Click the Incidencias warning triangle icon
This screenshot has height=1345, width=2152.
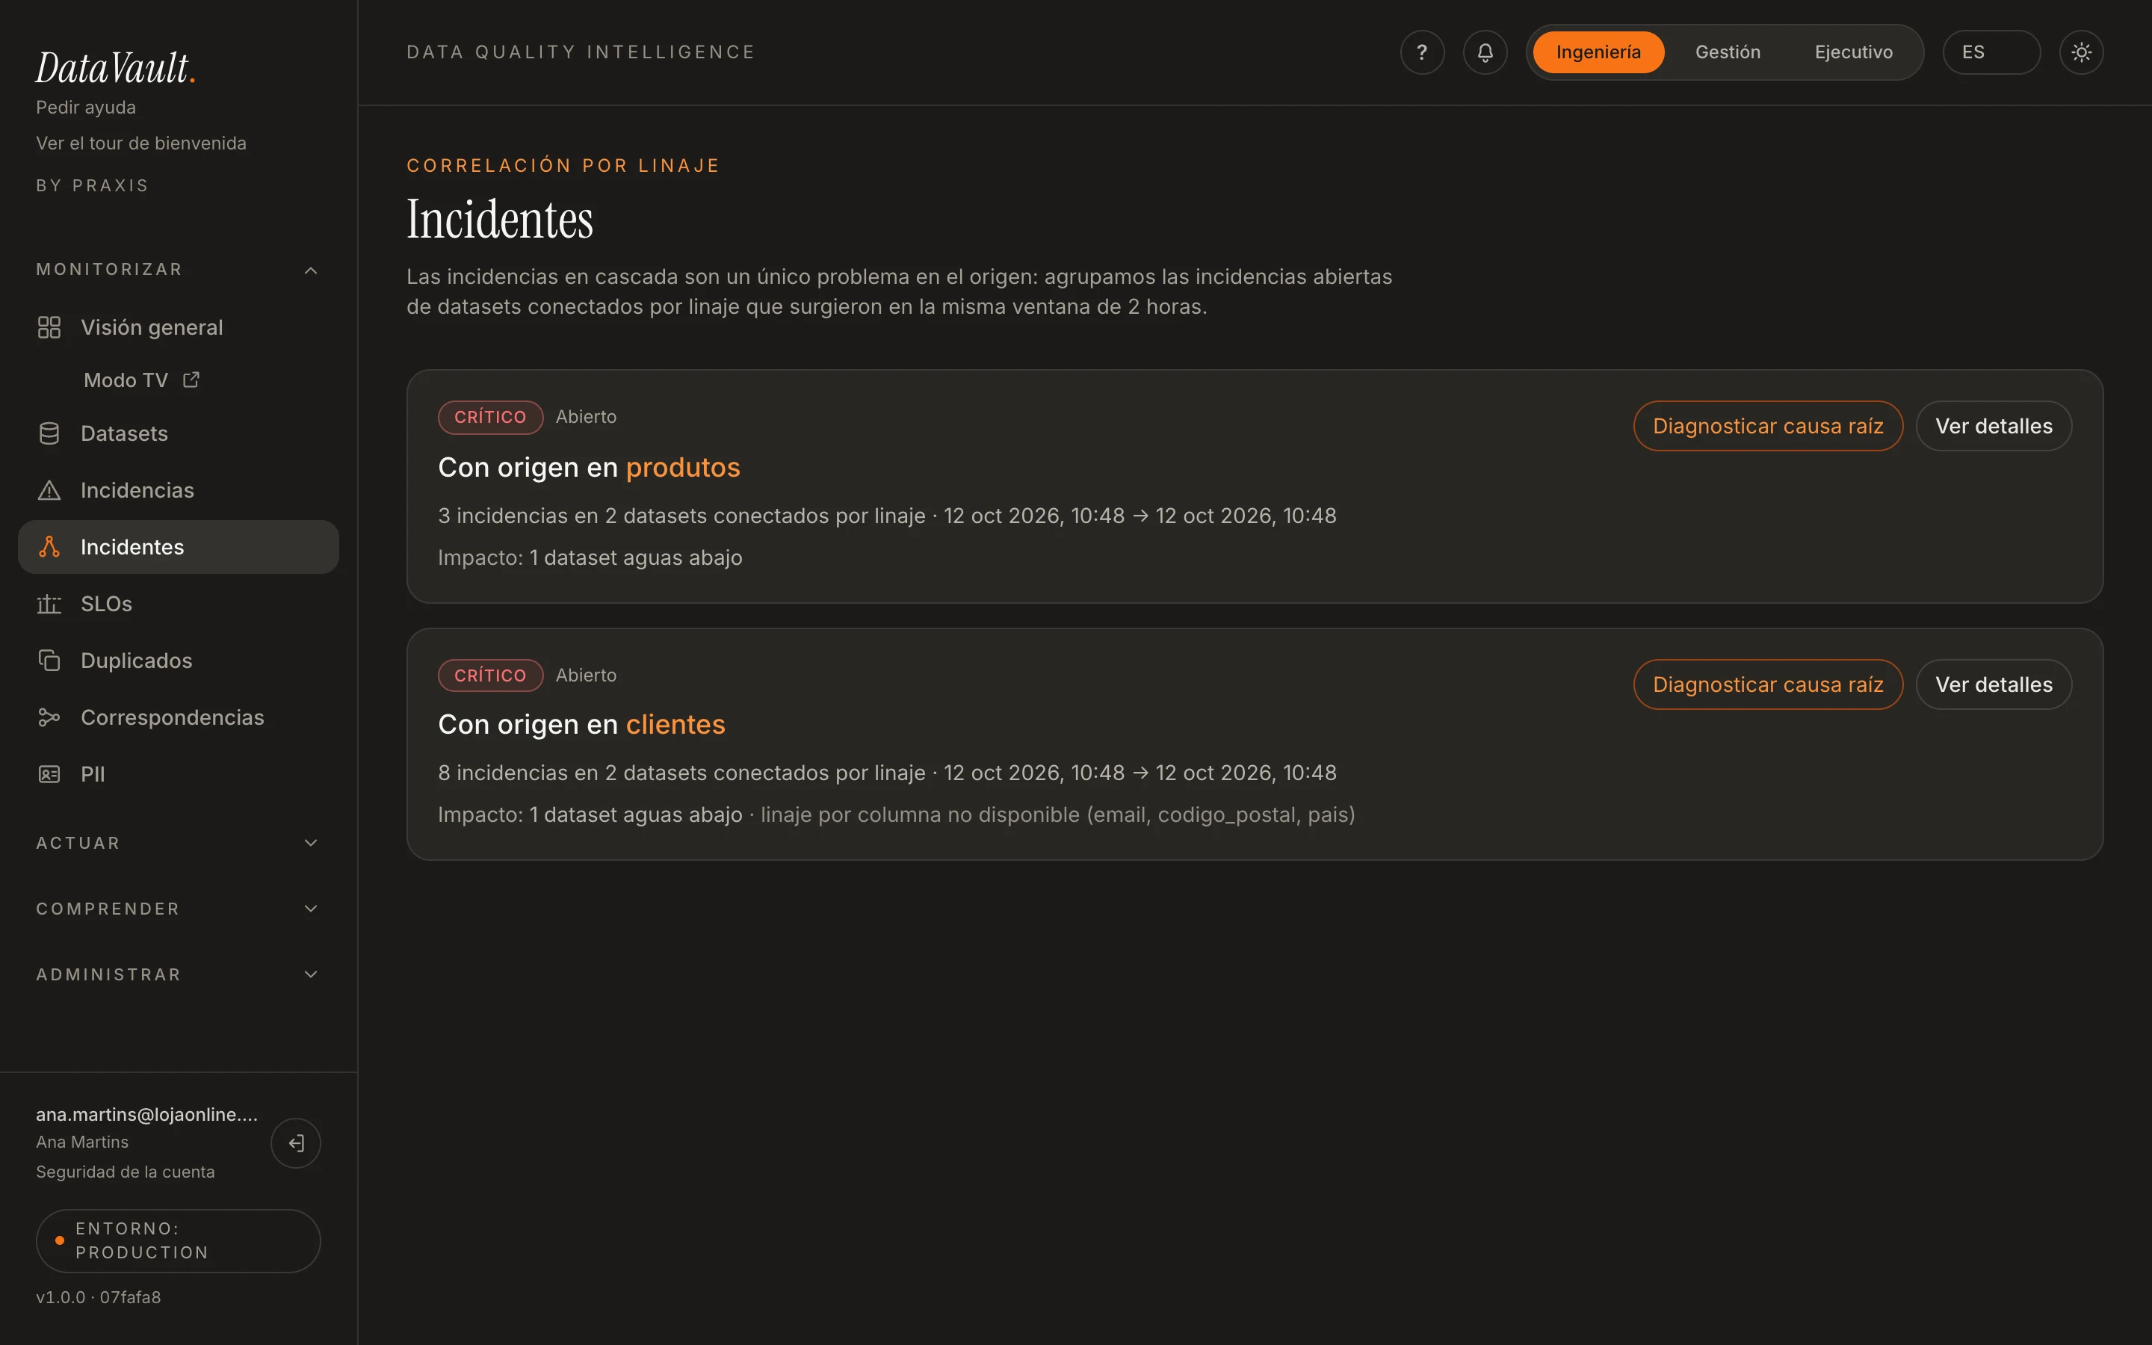tap(49, 490)
